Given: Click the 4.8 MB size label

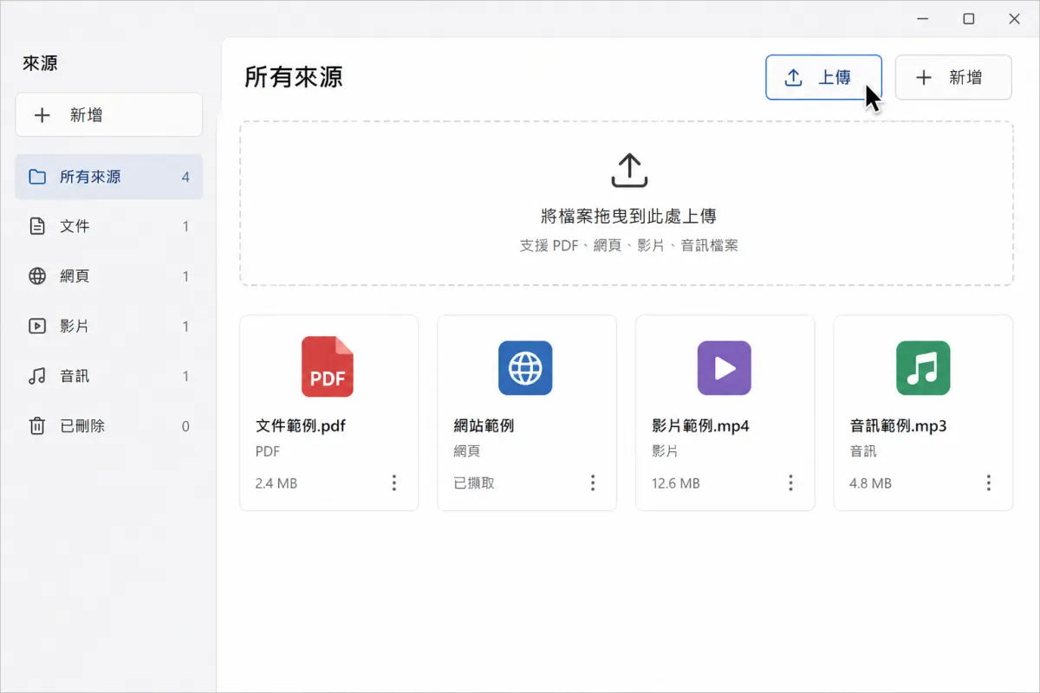Looking at the screenshot, I should click(x=870, y=483).
